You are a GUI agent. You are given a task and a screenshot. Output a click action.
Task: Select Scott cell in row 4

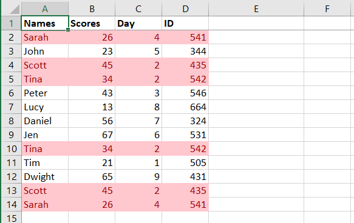(x=45, y=65)
